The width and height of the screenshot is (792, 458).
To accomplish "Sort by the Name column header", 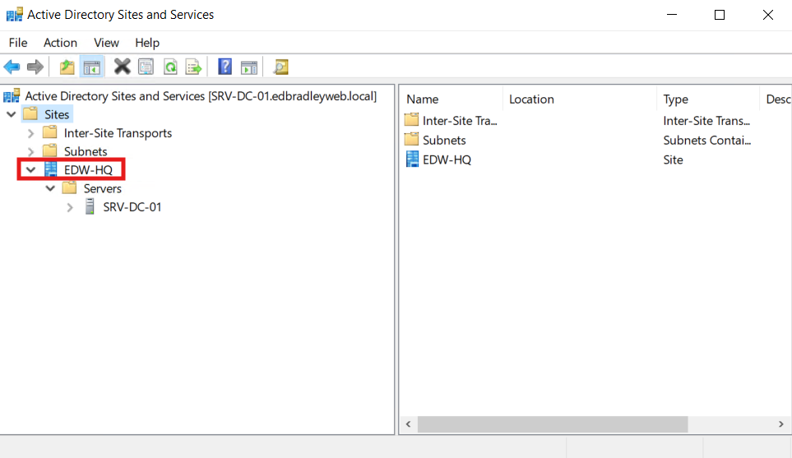I will [452, 99].
